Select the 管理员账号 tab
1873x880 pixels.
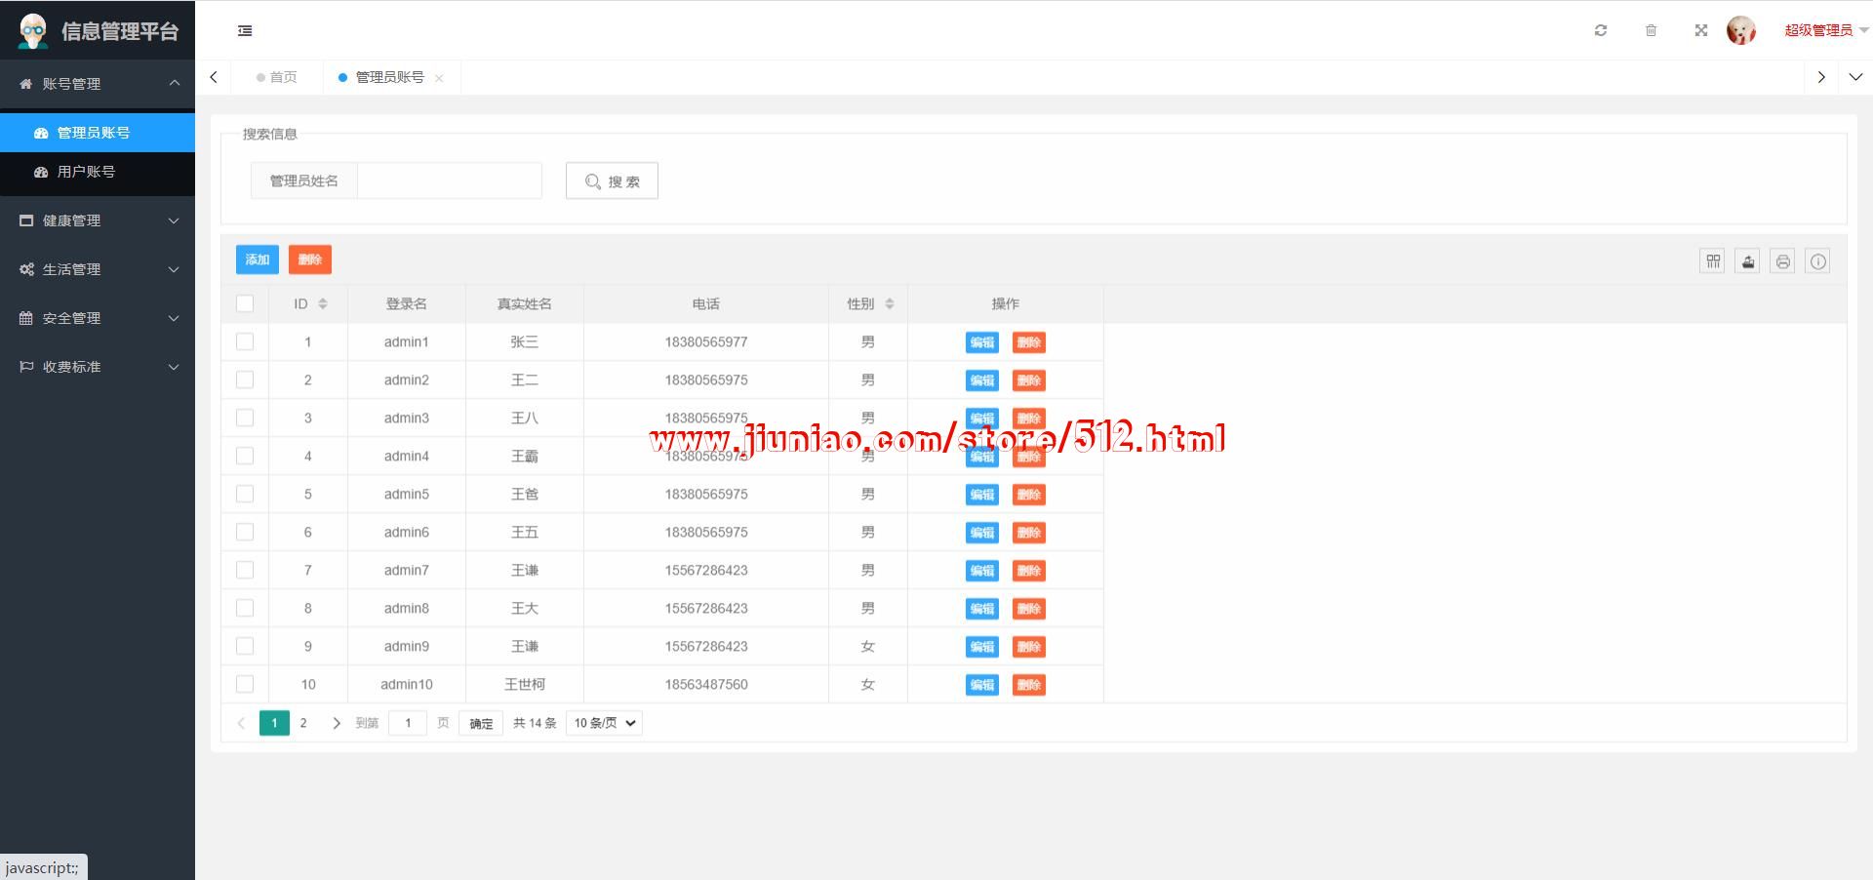point(389,77)
